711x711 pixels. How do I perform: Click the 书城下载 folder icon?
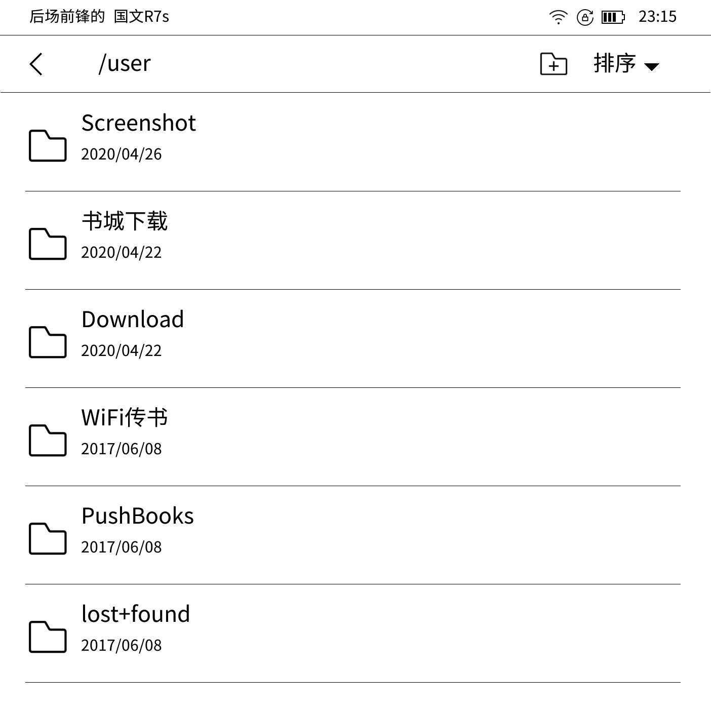click(47, 244)
